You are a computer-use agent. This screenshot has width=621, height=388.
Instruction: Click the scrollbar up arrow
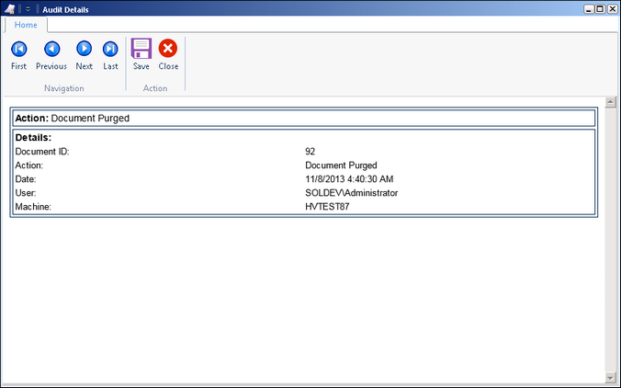click(610, 102)
